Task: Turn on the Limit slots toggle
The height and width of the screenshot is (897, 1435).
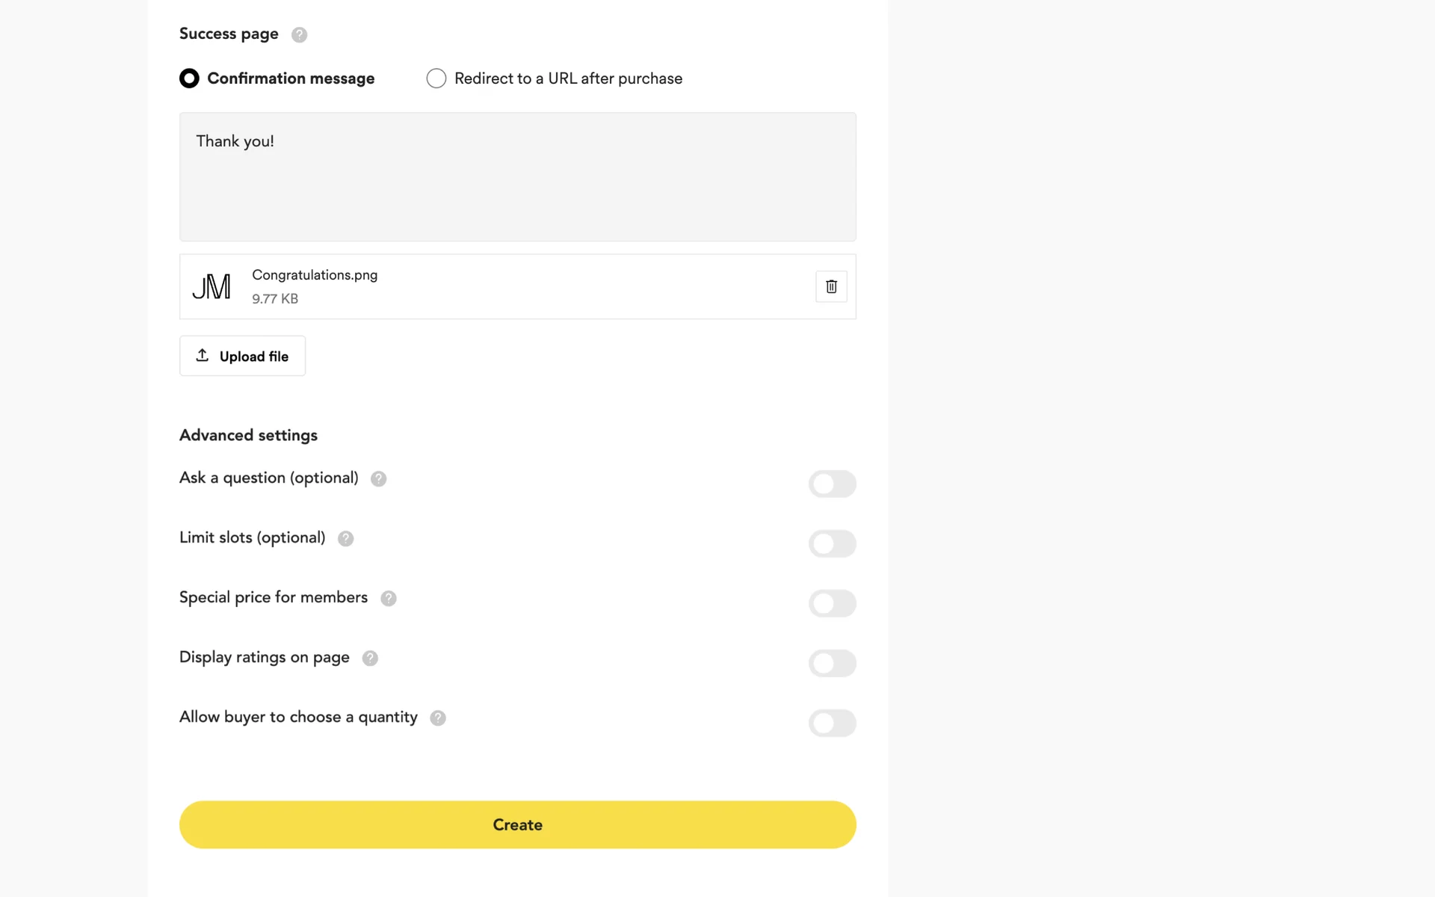Action: point(832,543)
